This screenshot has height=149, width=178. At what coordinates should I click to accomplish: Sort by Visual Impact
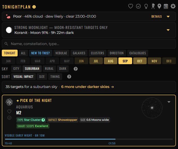(x=24, y=77)
